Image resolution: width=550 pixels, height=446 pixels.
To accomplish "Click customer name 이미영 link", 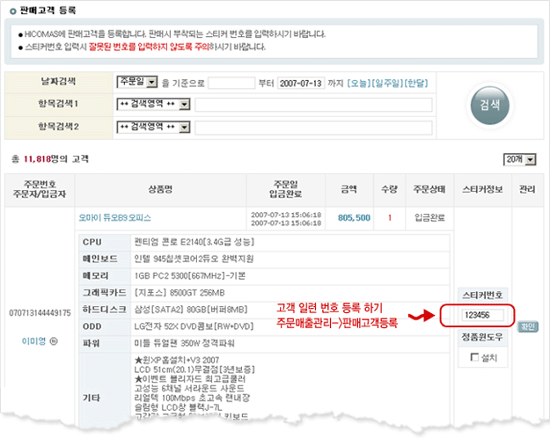I will [x=33, y=340].
